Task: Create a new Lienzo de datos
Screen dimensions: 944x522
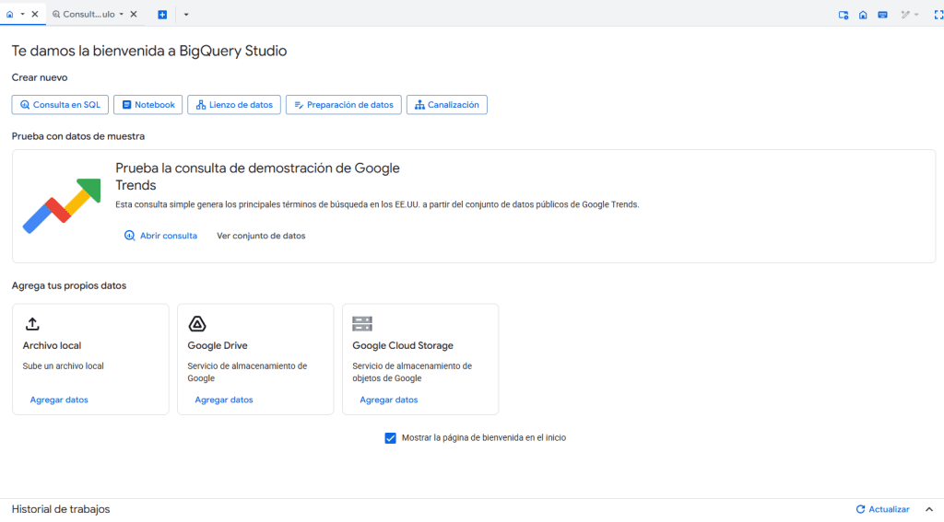Action: coord(234,105)
